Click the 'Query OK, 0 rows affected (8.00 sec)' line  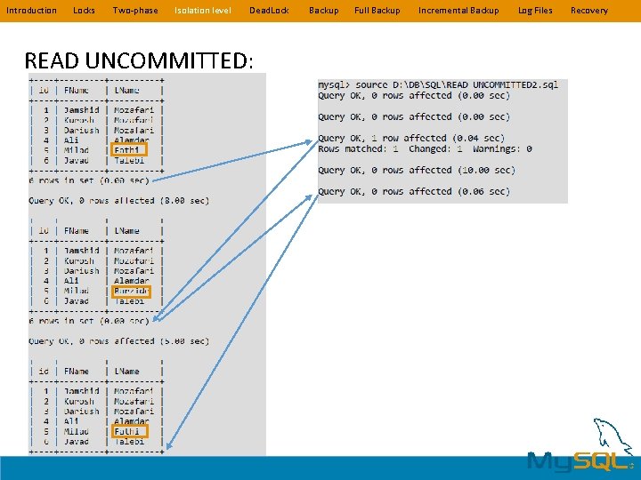(x=119, y=201)
